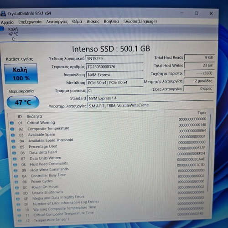Viewport: 228px width, 228px height.
Task: Click the rotation rate value ---- (SSD)
Action: click(199, 73)
